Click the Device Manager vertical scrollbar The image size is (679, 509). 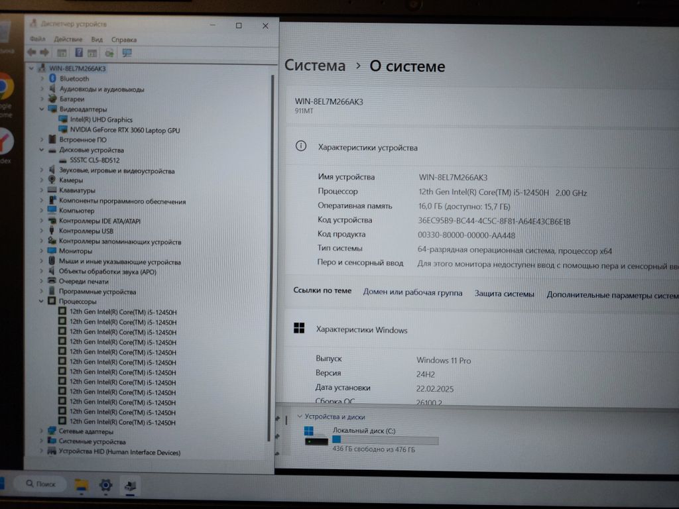coord(272,258)
